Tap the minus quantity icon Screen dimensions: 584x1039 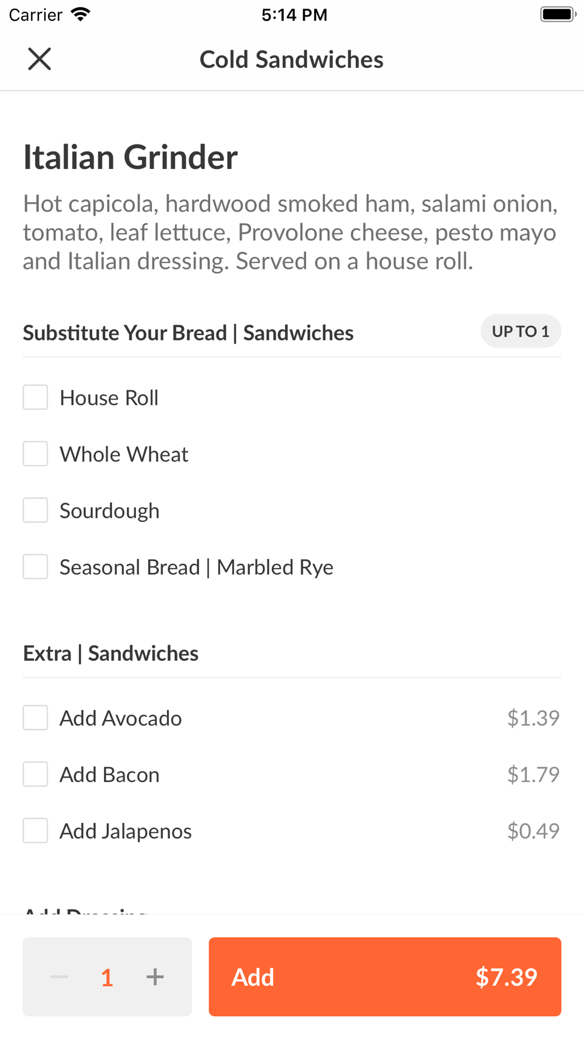[60, 976]
